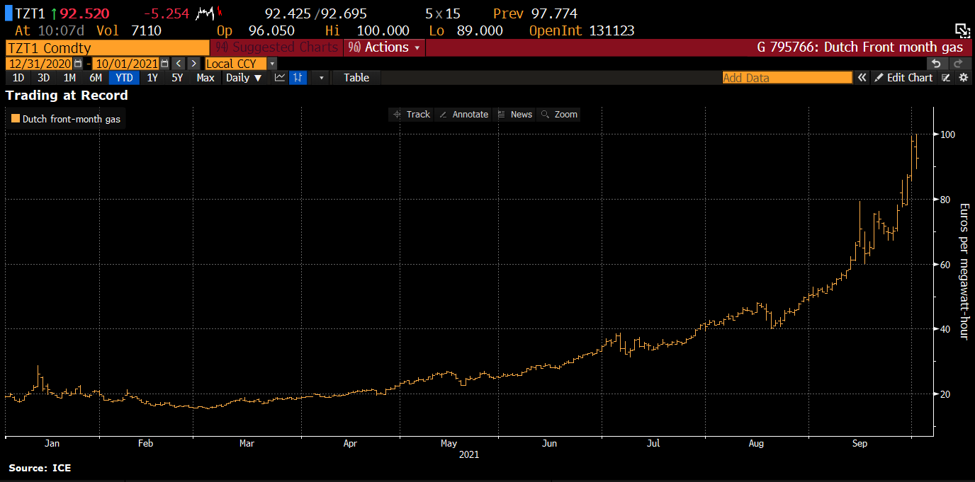This screenshot has width=975, height=482.
Task: Open Suggested Charts
Action: point(276,47)
